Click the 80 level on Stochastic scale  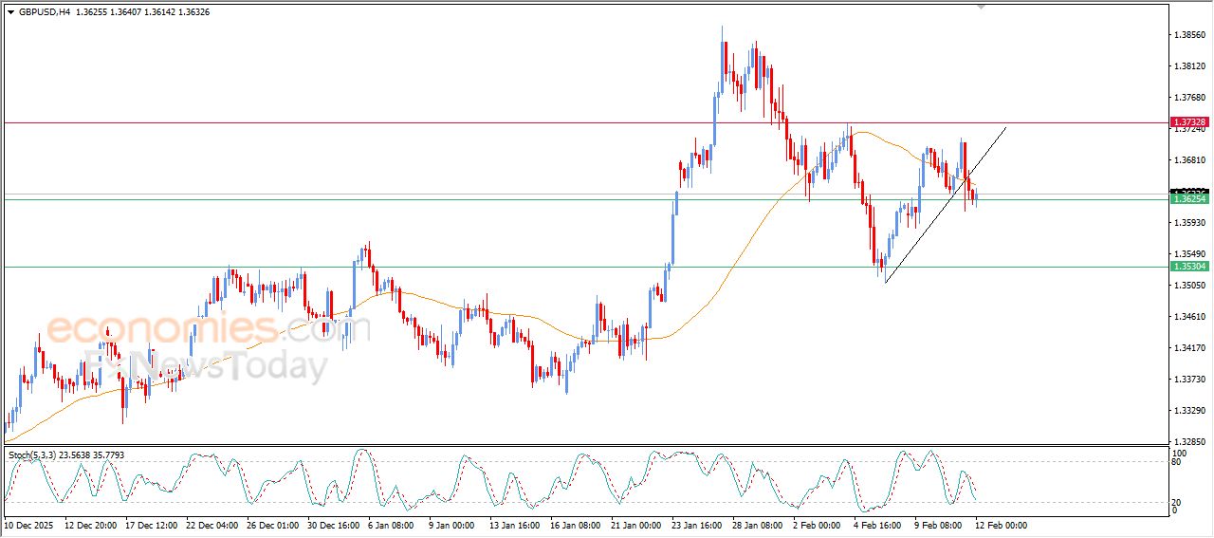click(x=1179, y=463)
